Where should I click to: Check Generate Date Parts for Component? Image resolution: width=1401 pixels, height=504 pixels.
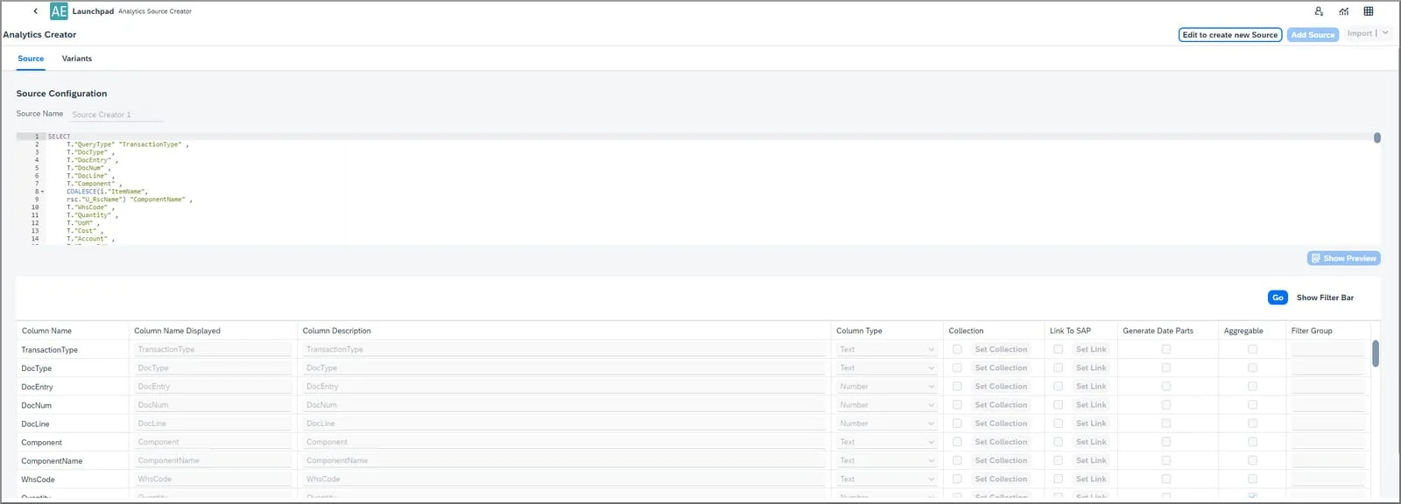(x=1165, y=442)
